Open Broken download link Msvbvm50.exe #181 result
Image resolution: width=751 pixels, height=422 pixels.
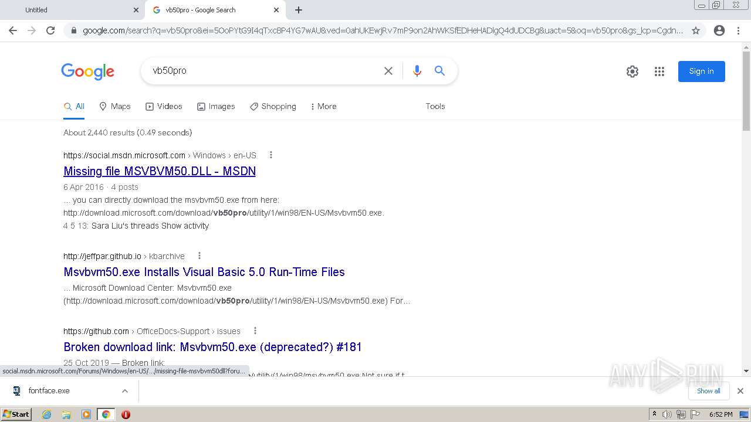tap(213, 347)
